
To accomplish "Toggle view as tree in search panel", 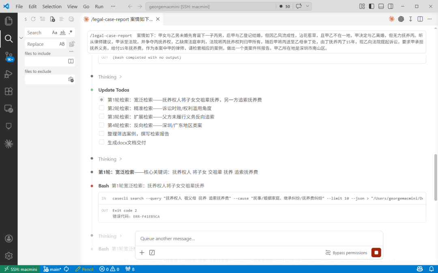I will (x=62, y=19).
